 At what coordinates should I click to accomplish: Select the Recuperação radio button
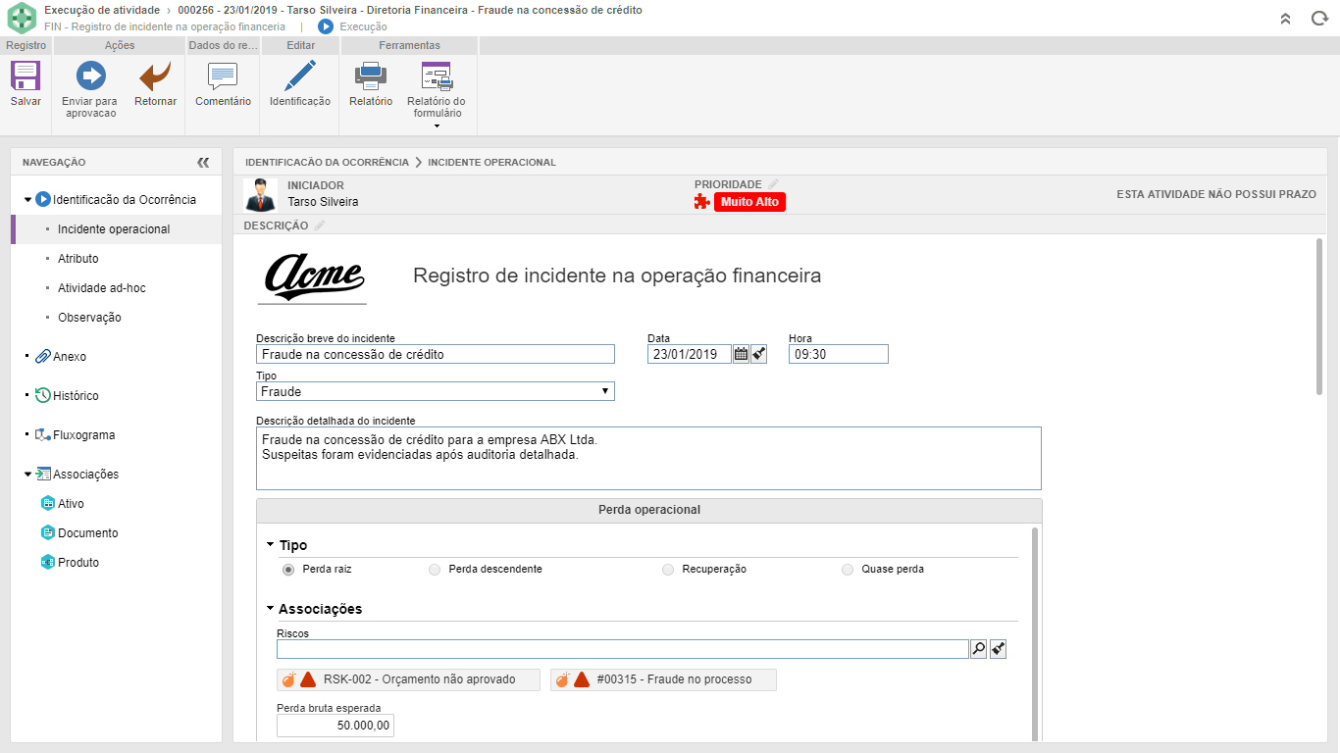[x=668, y=570]
